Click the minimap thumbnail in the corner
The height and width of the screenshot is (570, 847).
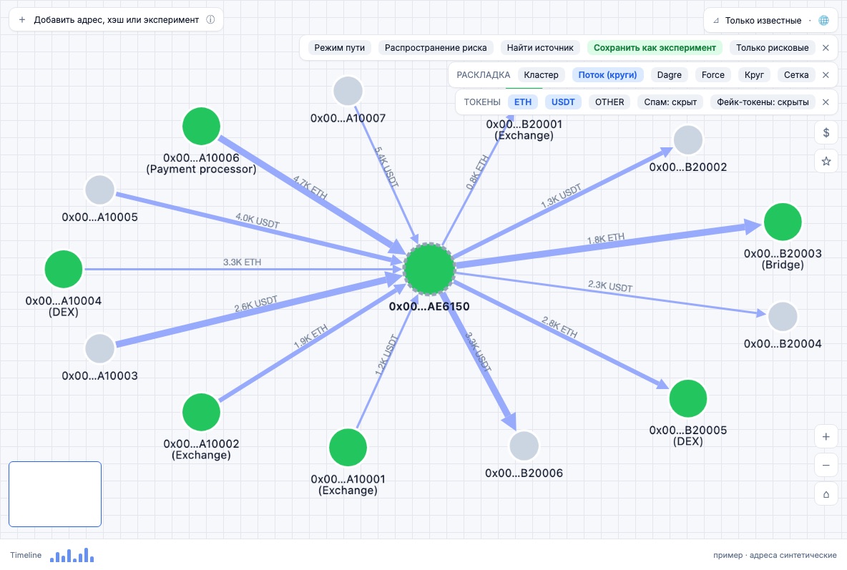click(x=55, y=493)
